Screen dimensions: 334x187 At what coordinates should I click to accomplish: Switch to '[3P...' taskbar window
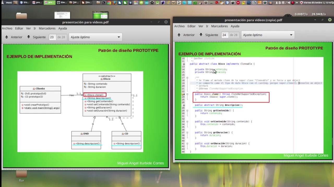coord(74,2)
